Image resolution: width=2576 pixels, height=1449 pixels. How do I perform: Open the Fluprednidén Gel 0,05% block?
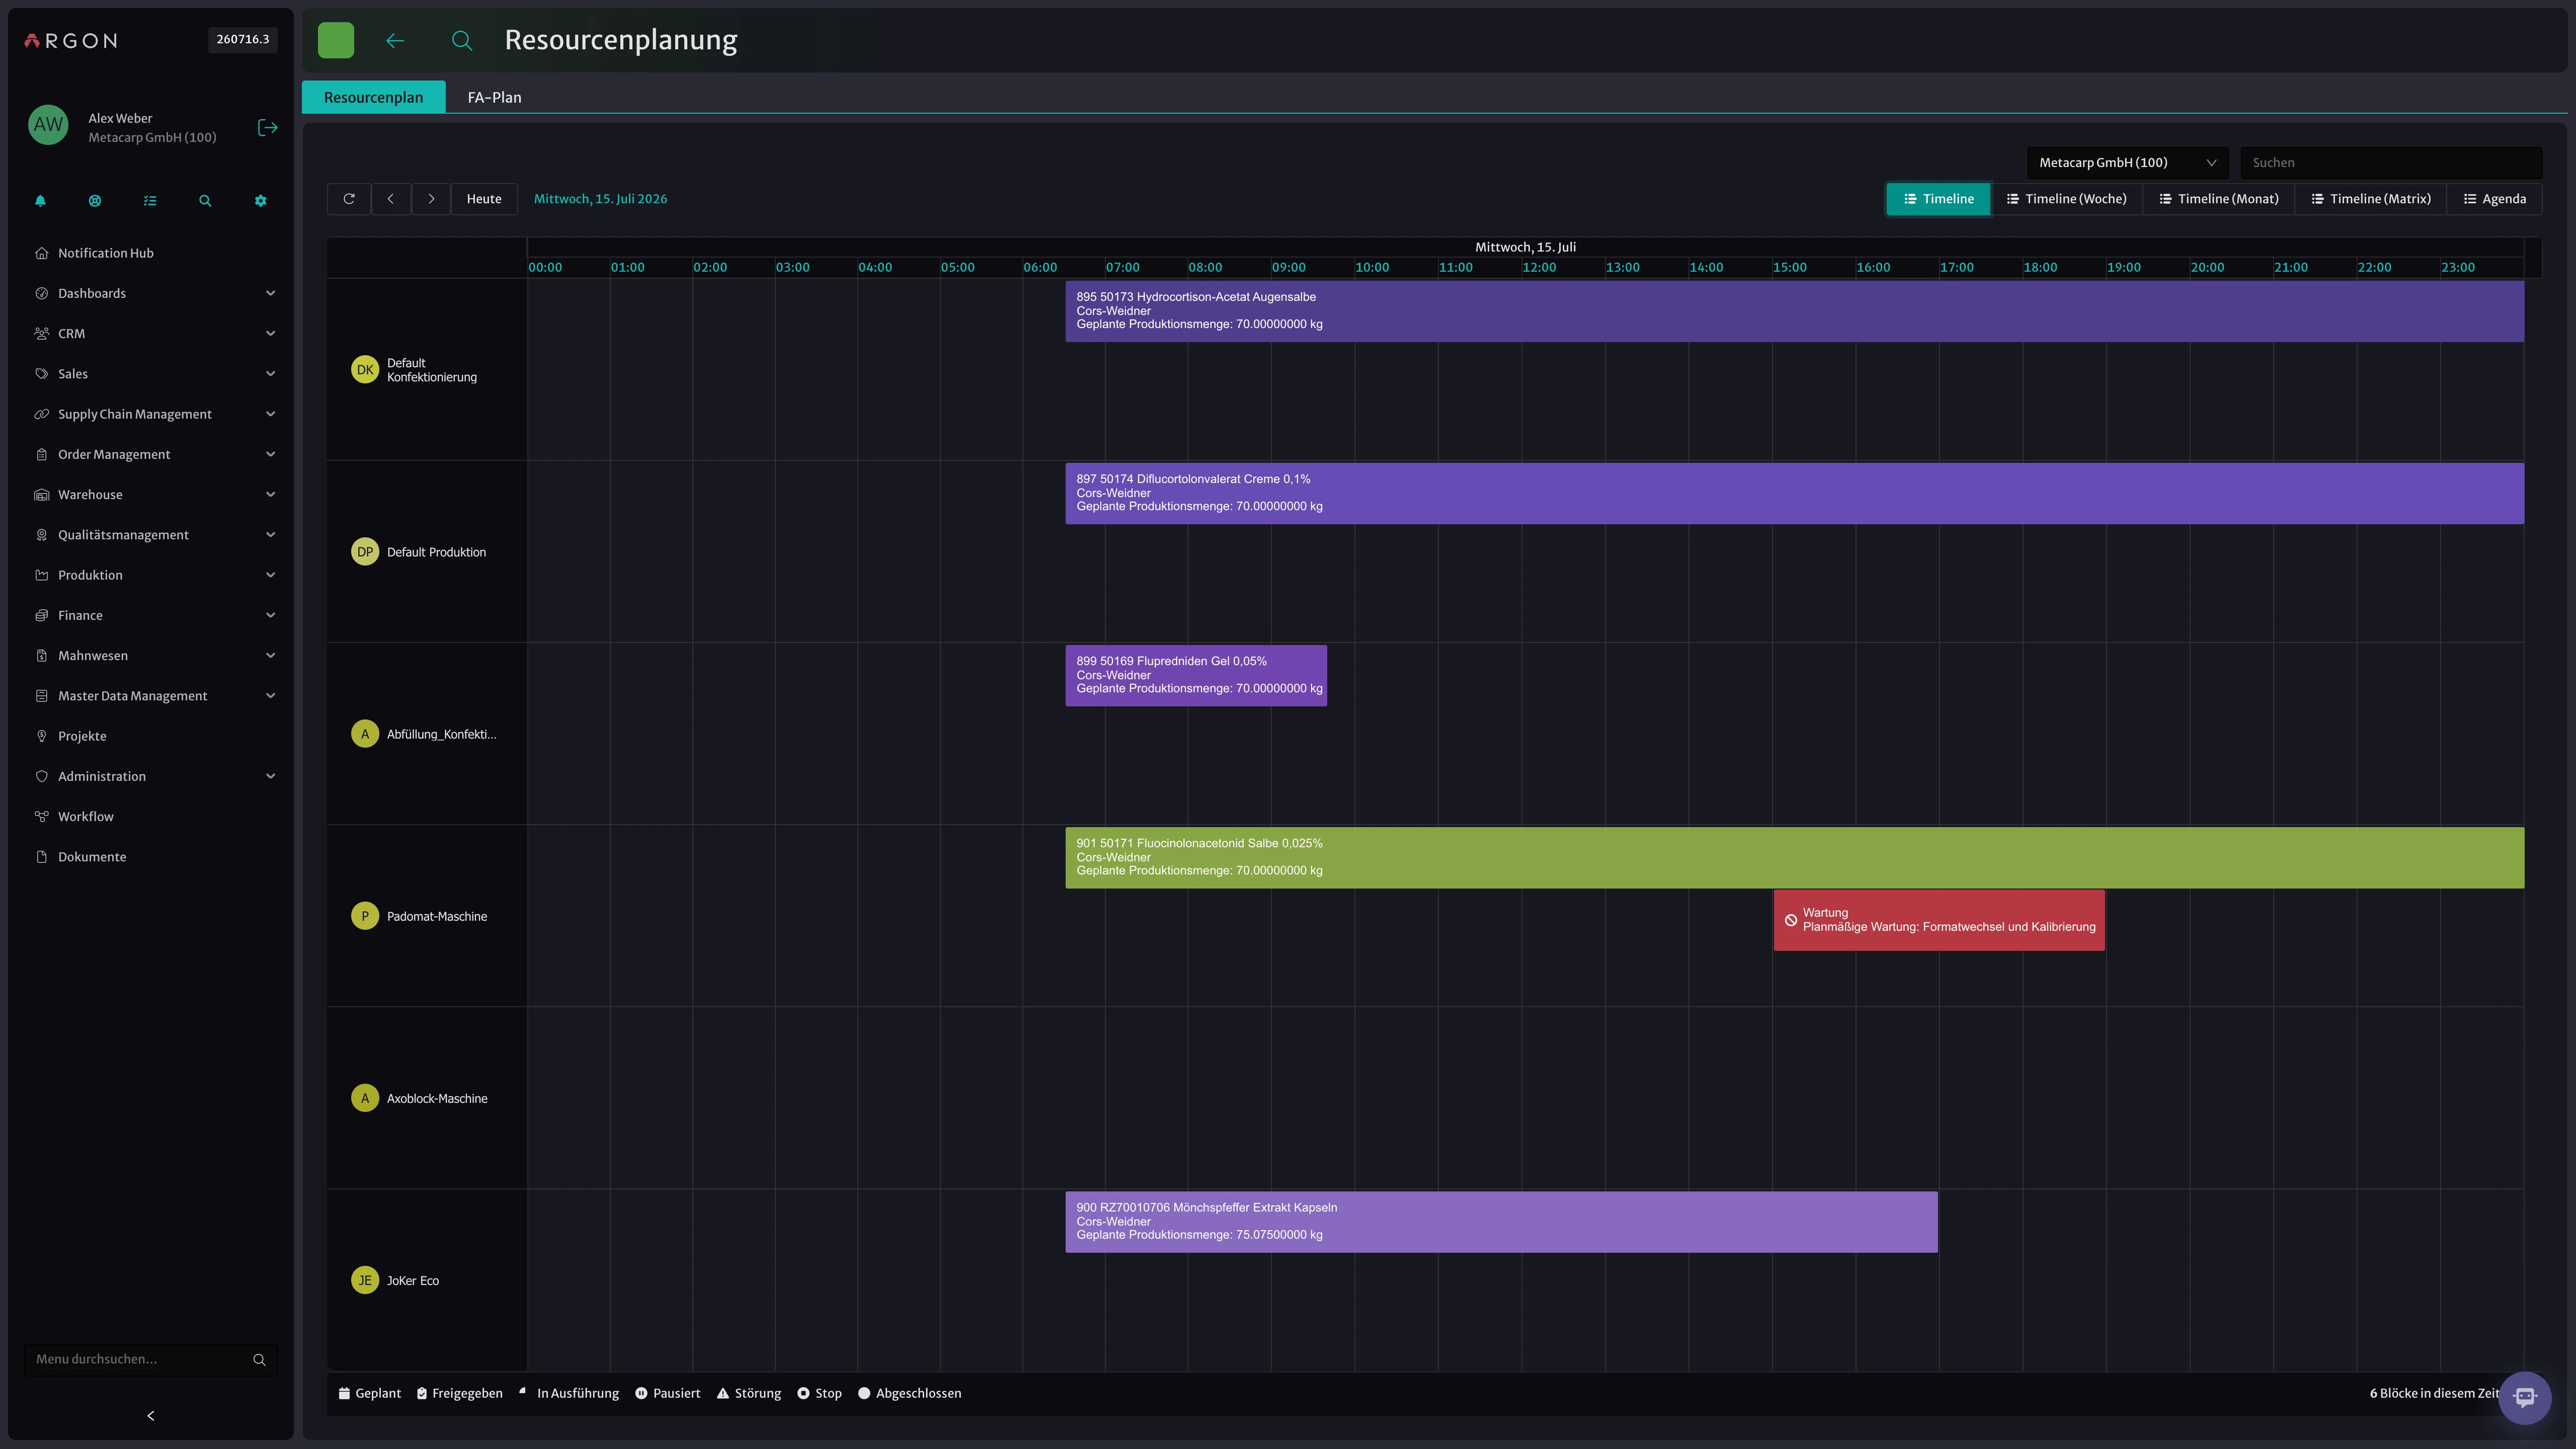point(1196,675)
